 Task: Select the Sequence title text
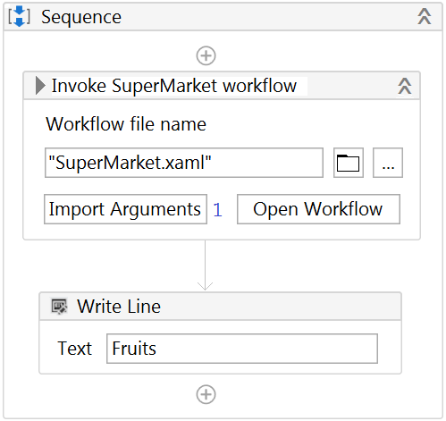point(81,17)
